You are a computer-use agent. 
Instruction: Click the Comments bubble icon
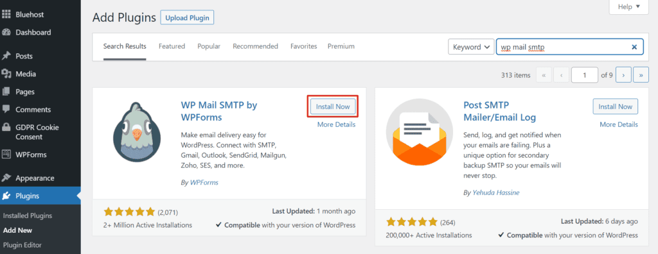pos(6,109)
